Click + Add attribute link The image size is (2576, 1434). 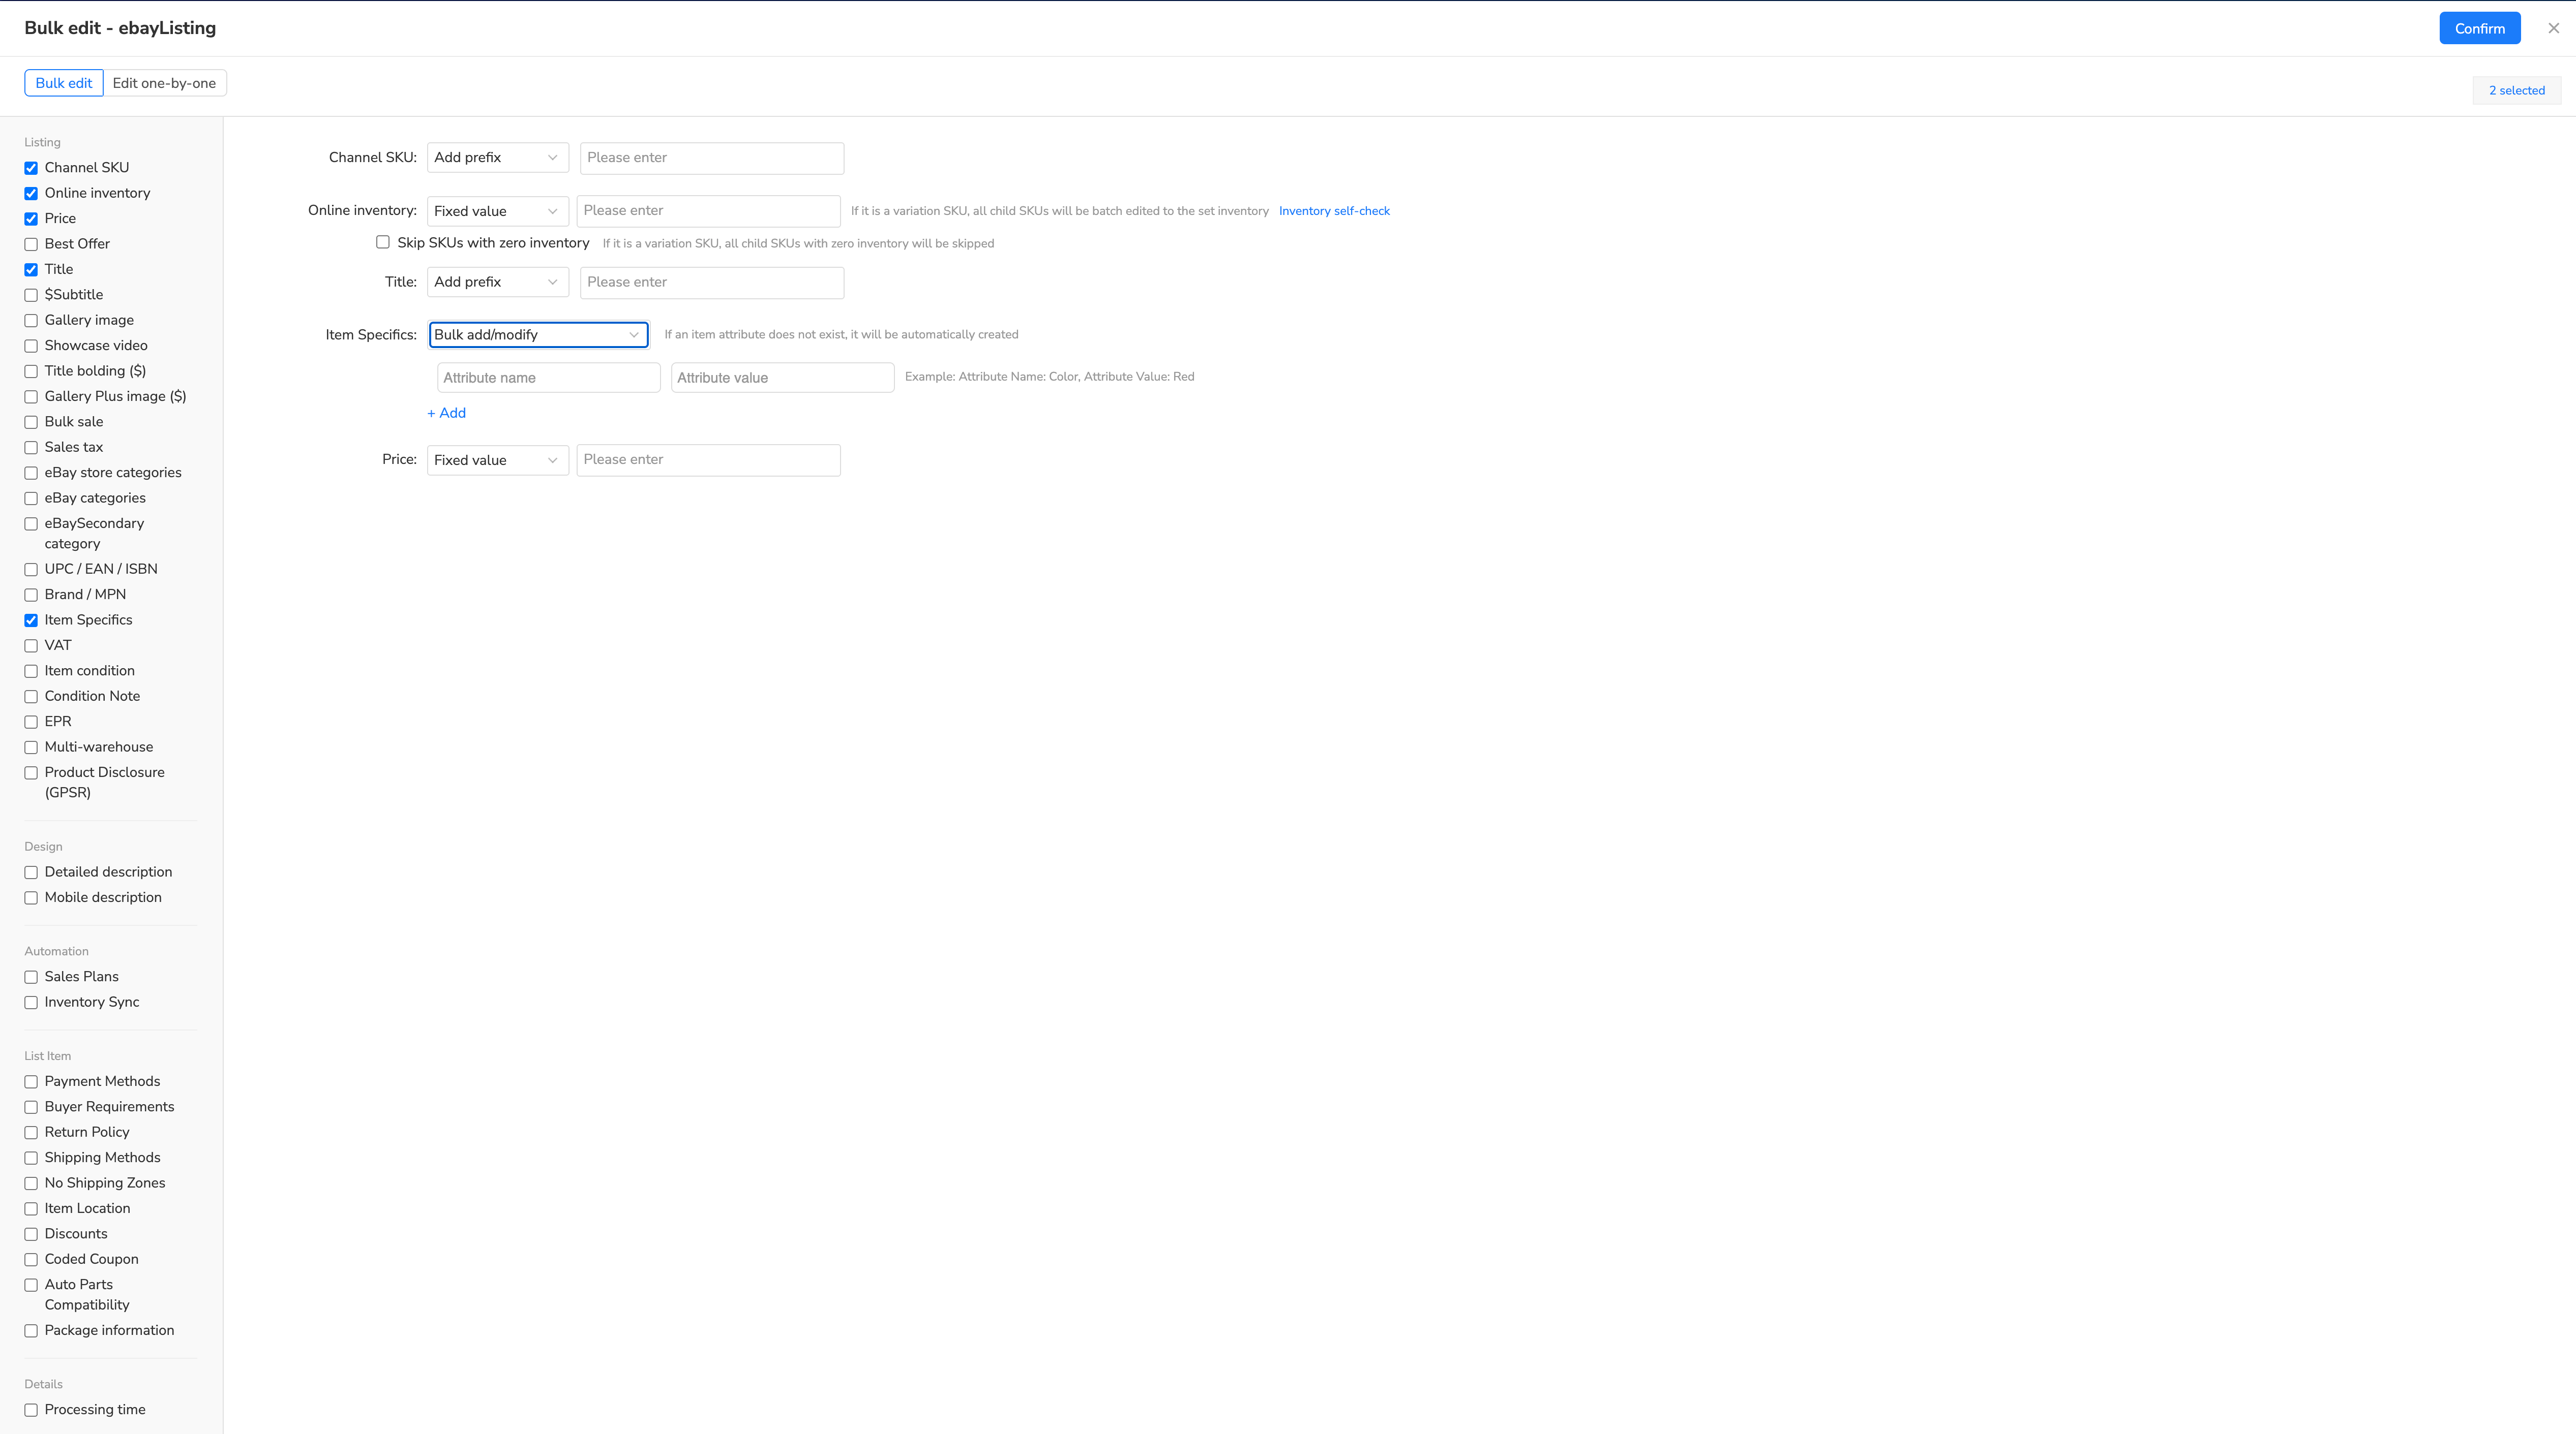[x=446, y=413]
